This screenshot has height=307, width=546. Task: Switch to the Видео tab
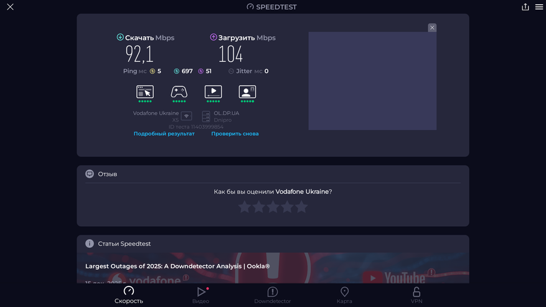(201, 295)
